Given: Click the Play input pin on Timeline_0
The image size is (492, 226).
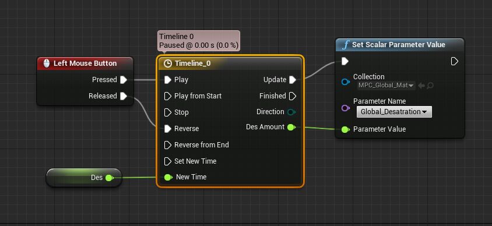Looking at the screenshot, I should click(168, 80).
